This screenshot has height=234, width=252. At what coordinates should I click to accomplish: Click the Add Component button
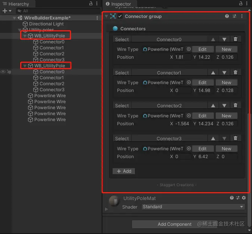coord(175,224)
